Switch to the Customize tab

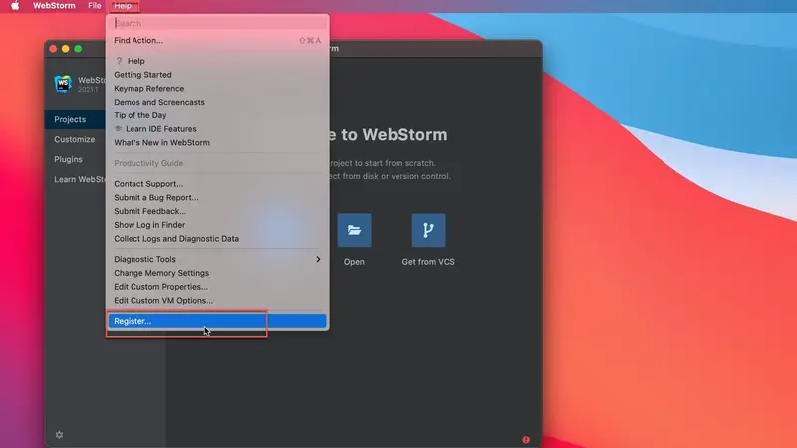pos(75,139)
